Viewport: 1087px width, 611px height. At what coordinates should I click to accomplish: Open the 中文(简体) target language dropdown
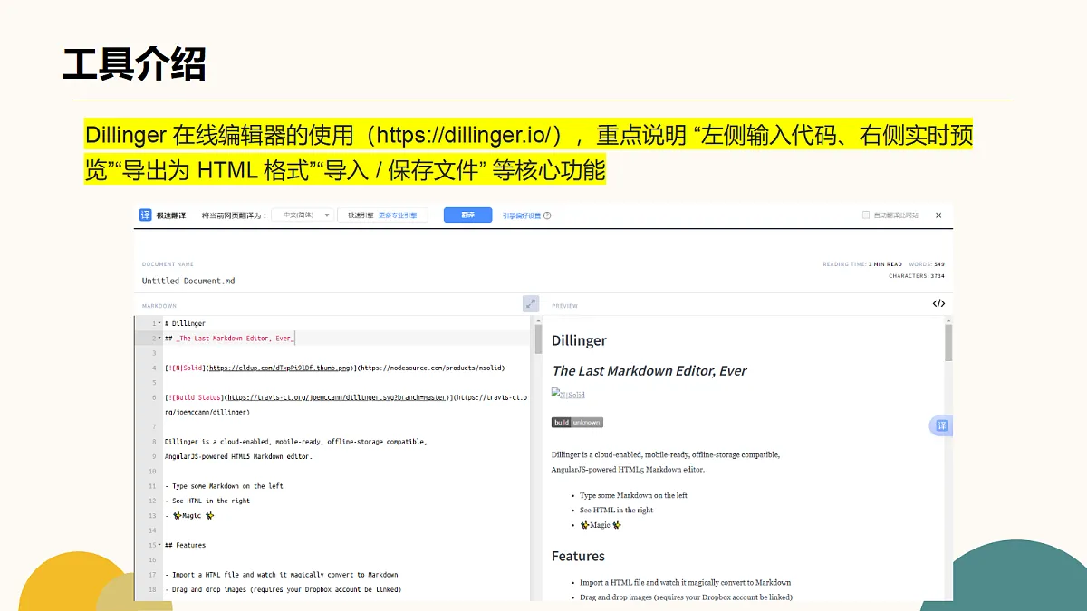[x=303, y=215]
